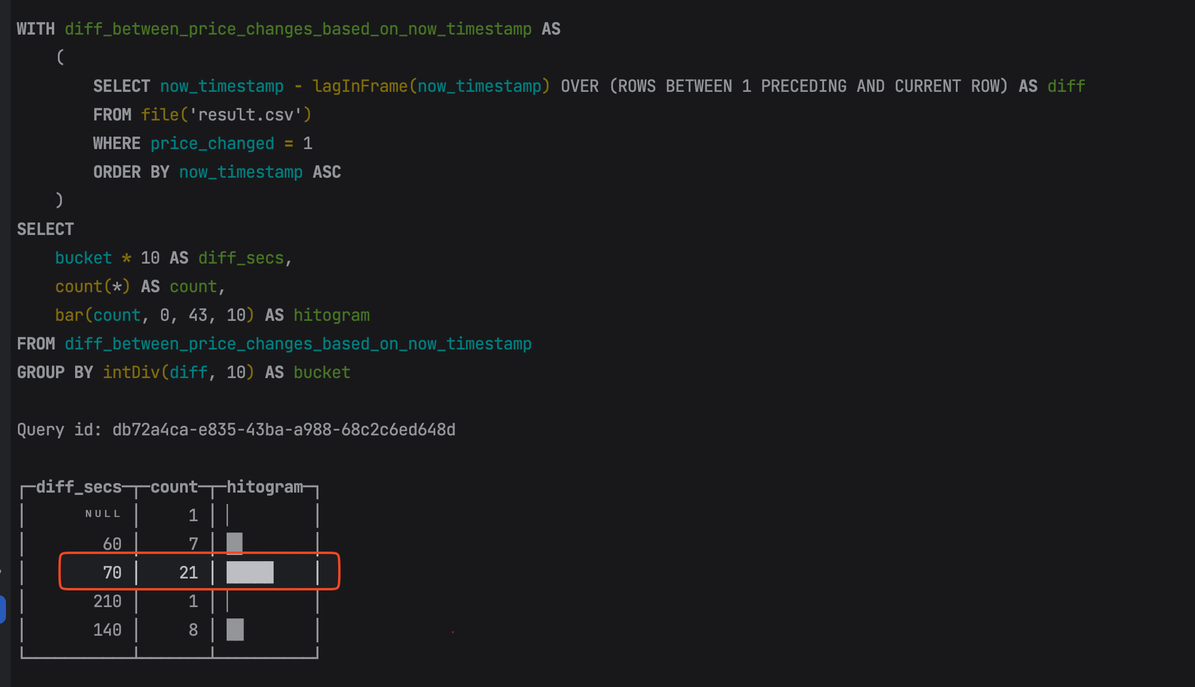Click the histogram bar in the 140 row
The width and height of the screenshot is (1195, 687).
coord(235,630)
